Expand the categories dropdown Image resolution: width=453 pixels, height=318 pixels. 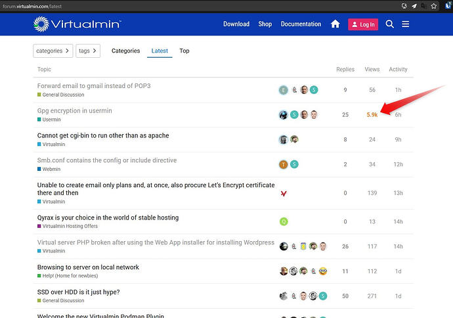click(x=53, y=51)
